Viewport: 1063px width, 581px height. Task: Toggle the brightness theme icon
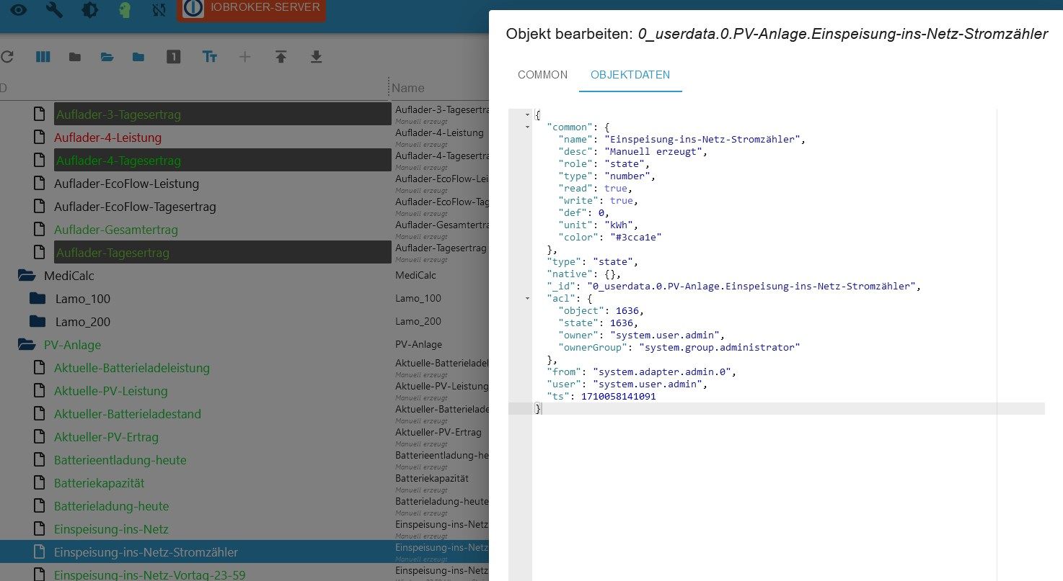point(89,10)
